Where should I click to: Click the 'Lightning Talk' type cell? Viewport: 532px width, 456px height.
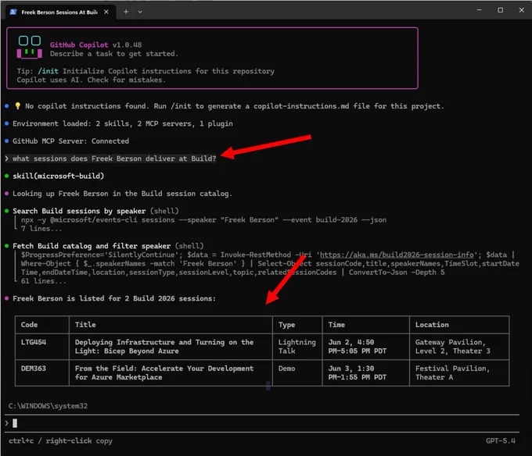click(297, 347)
